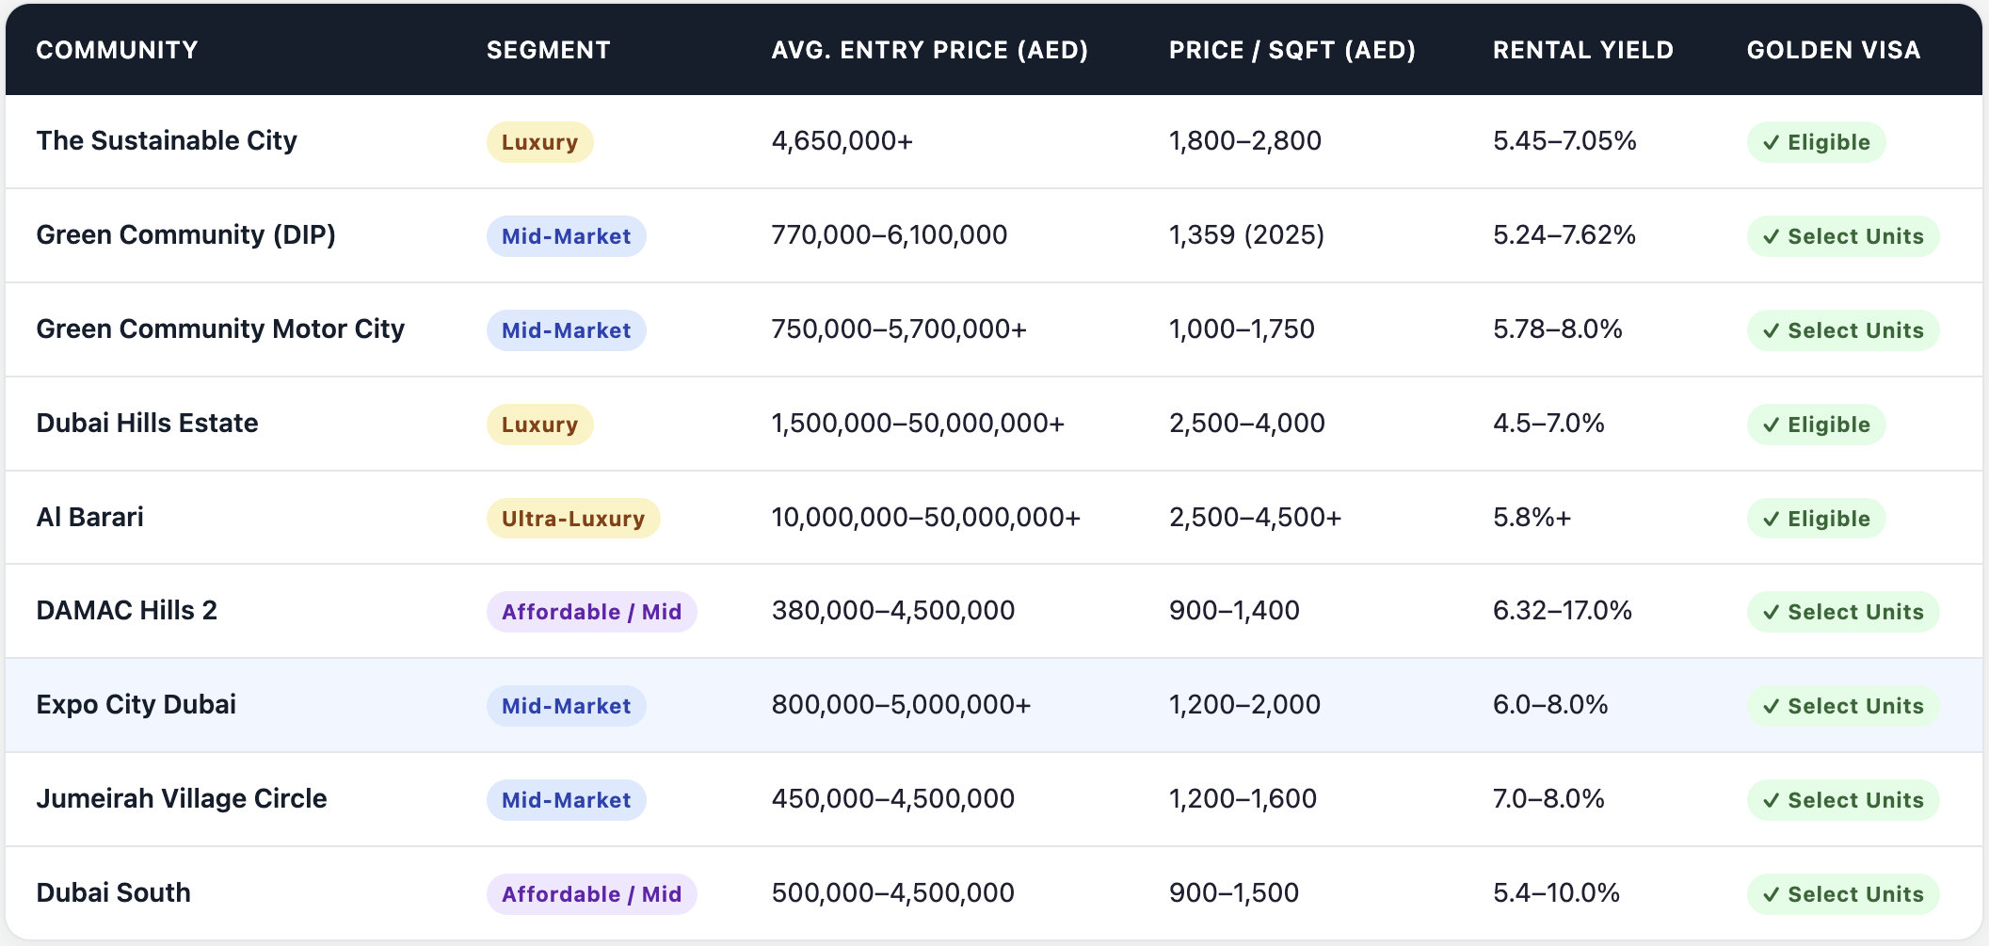Screen dimensions: 1989x946
Task: Click the Luxury badge for Dubai Hills Estate
Action: coord(539,425)
